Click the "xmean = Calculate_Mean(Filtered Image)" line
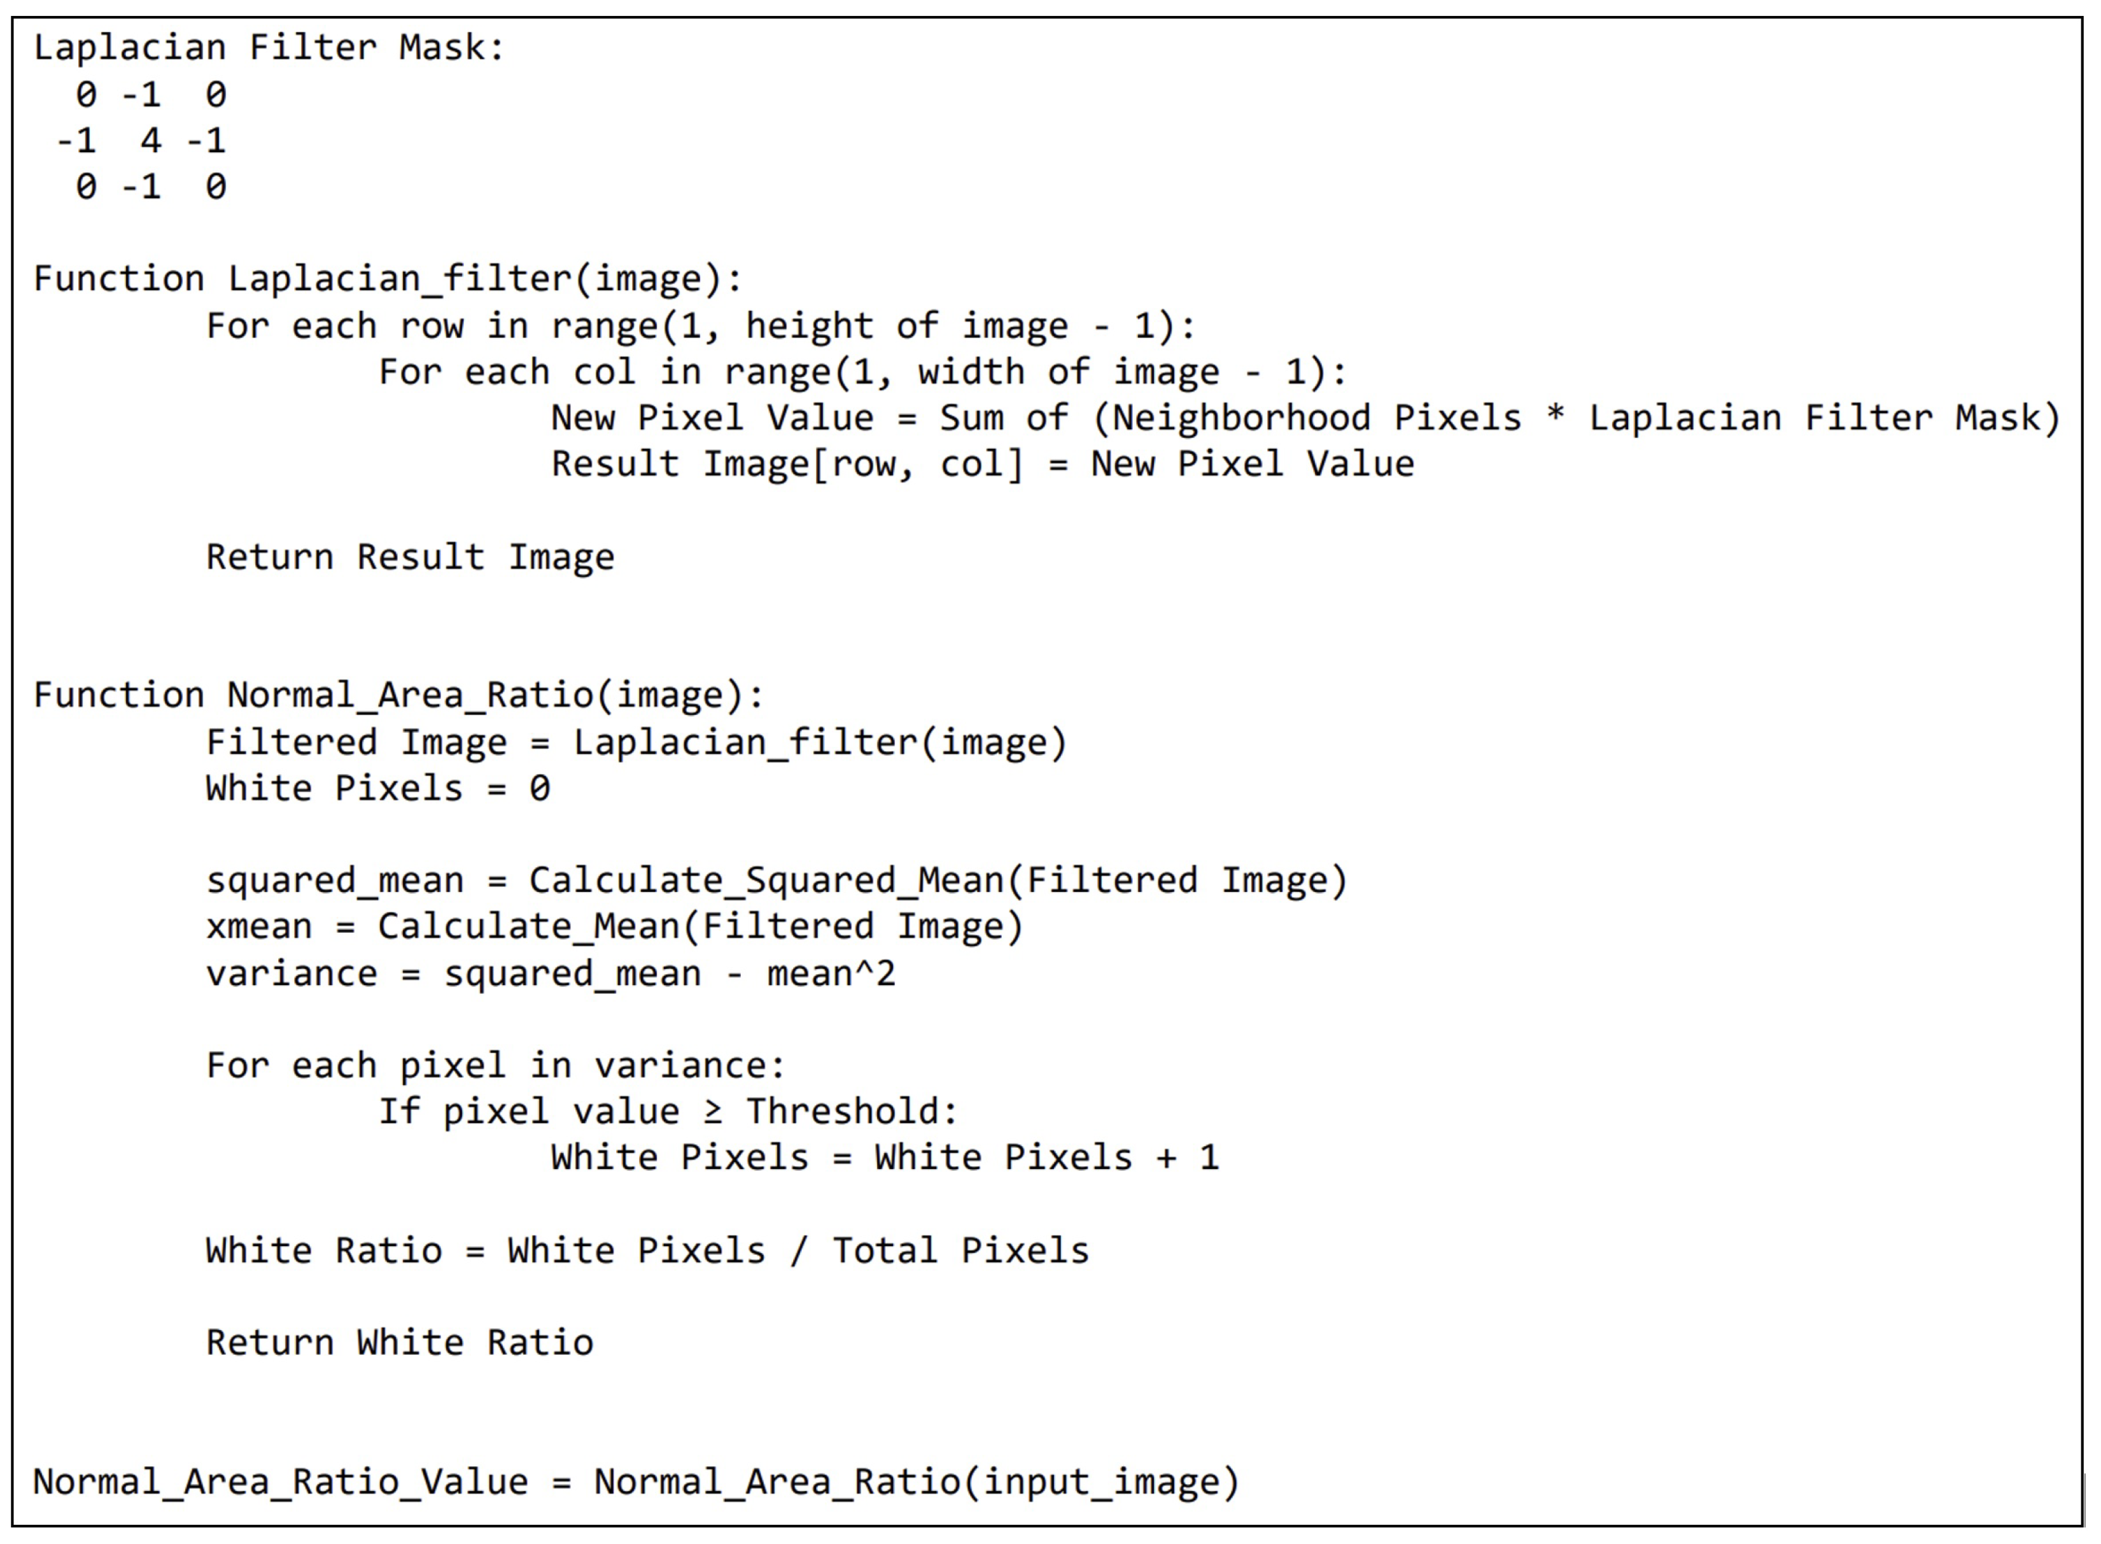 point(615,926)
